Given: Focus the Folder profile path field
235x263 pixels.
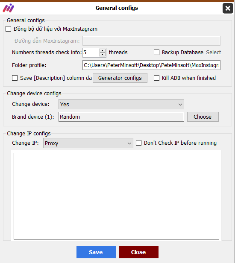Looking at the screenshot, I should (151, 65).
